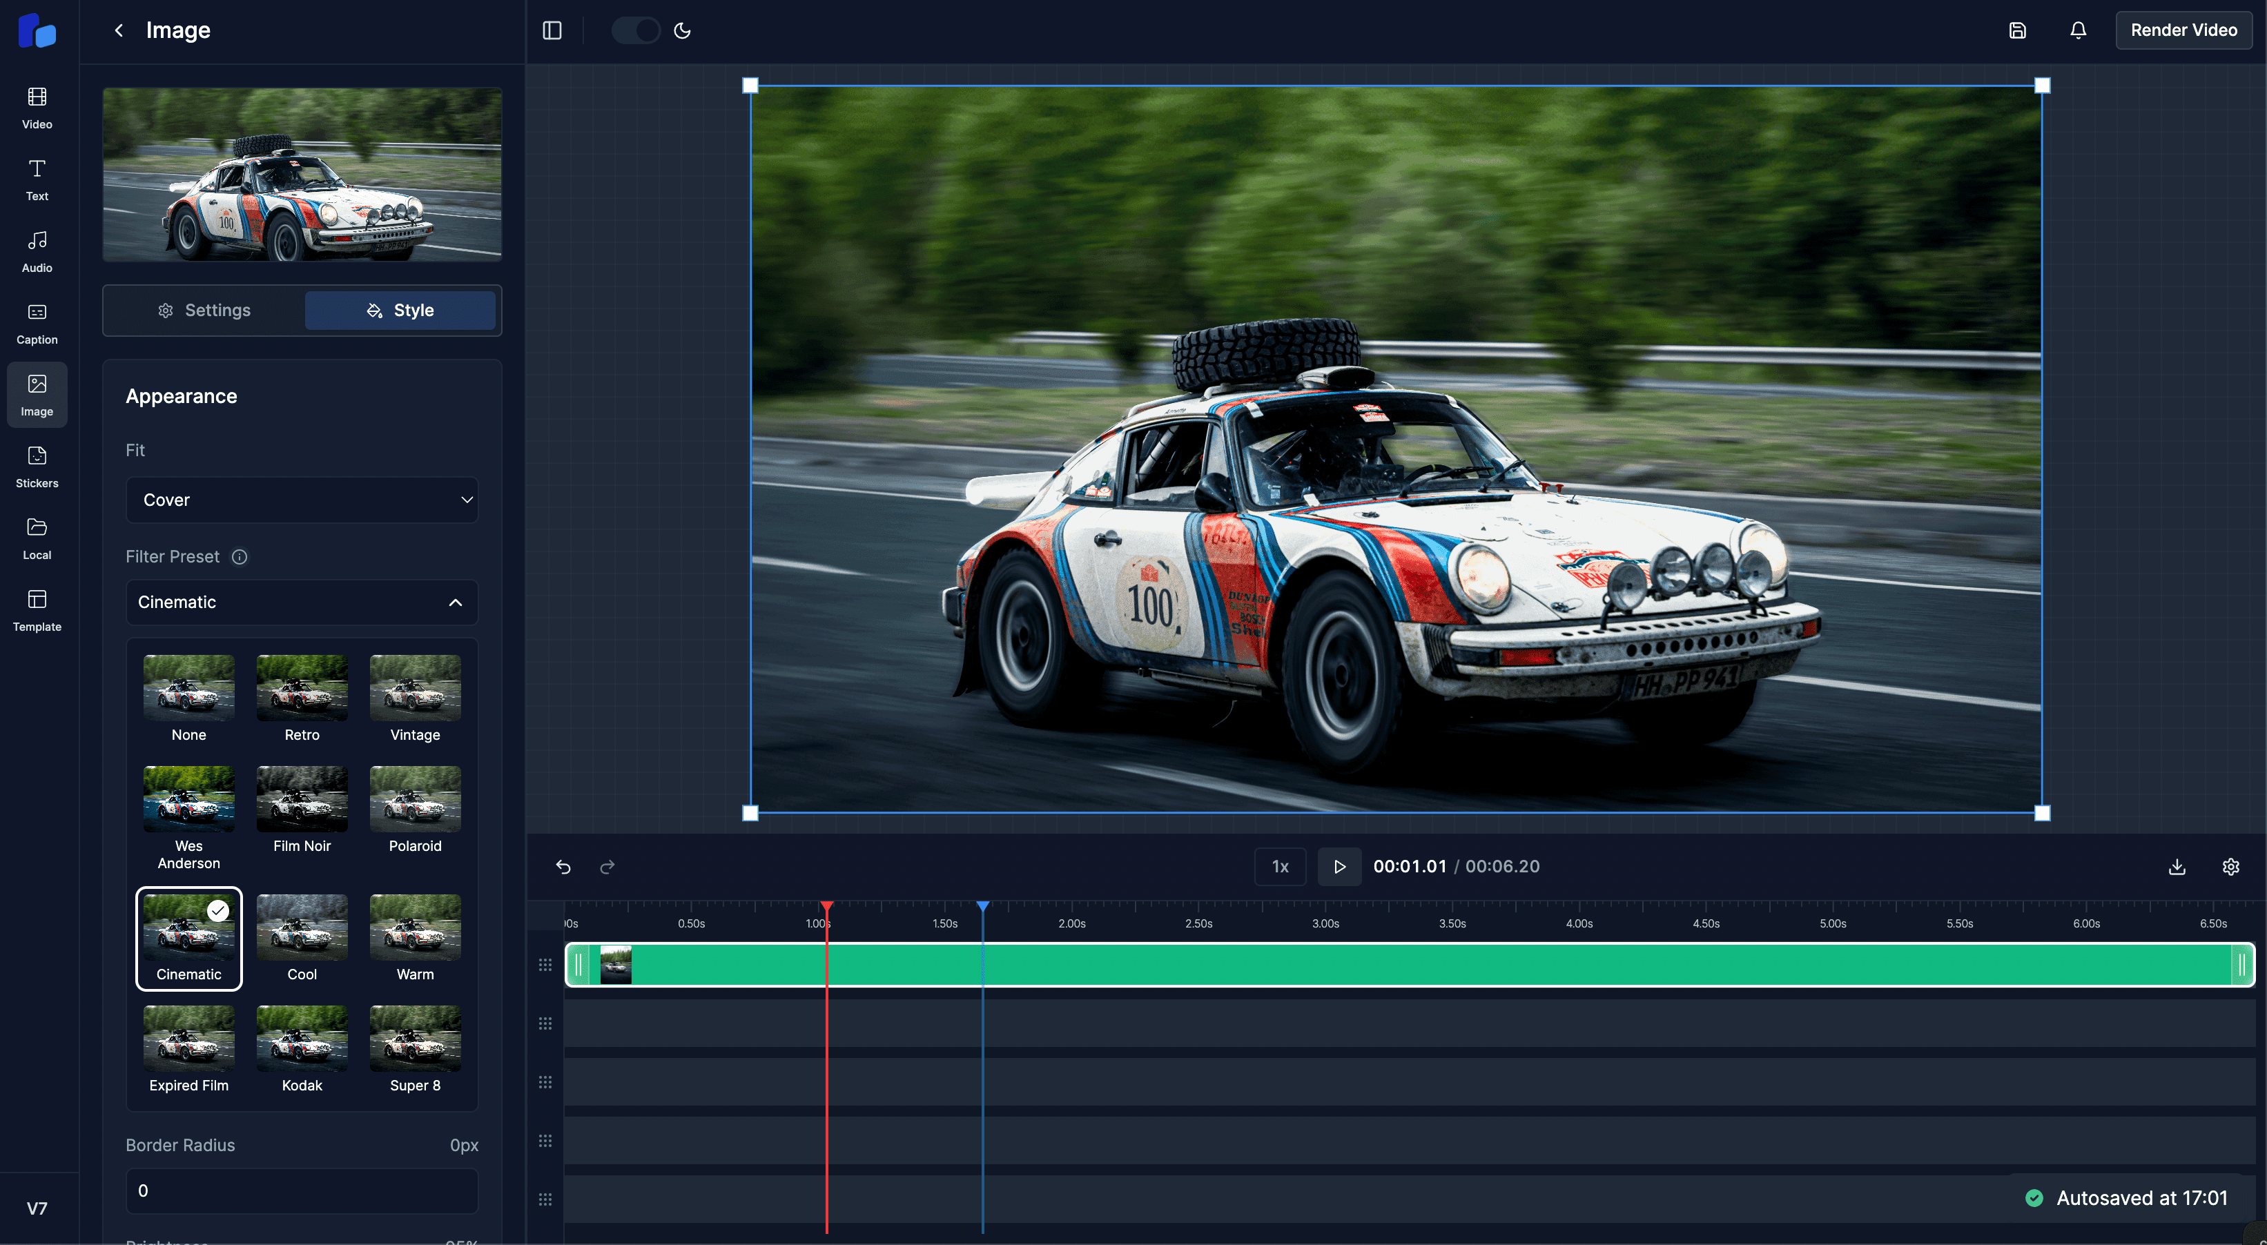Collapse the Cinematic filter preset section
This screenshot has height=1245, width=2267.
click(301, 602)
